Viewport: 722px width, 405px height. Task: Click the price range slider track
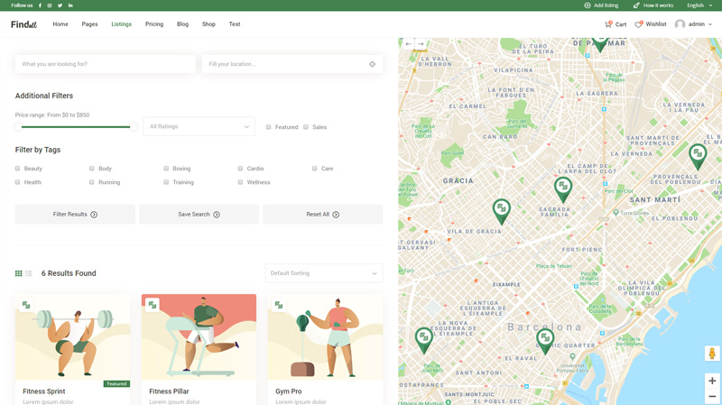[x=76, y=127]
